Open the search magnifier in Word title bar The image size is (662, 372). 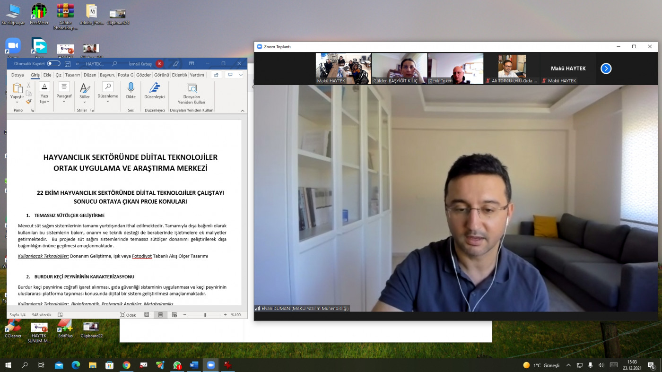[x=114, y=63]
